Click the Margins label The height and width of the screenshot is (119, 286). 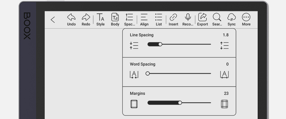click(138, 93)
